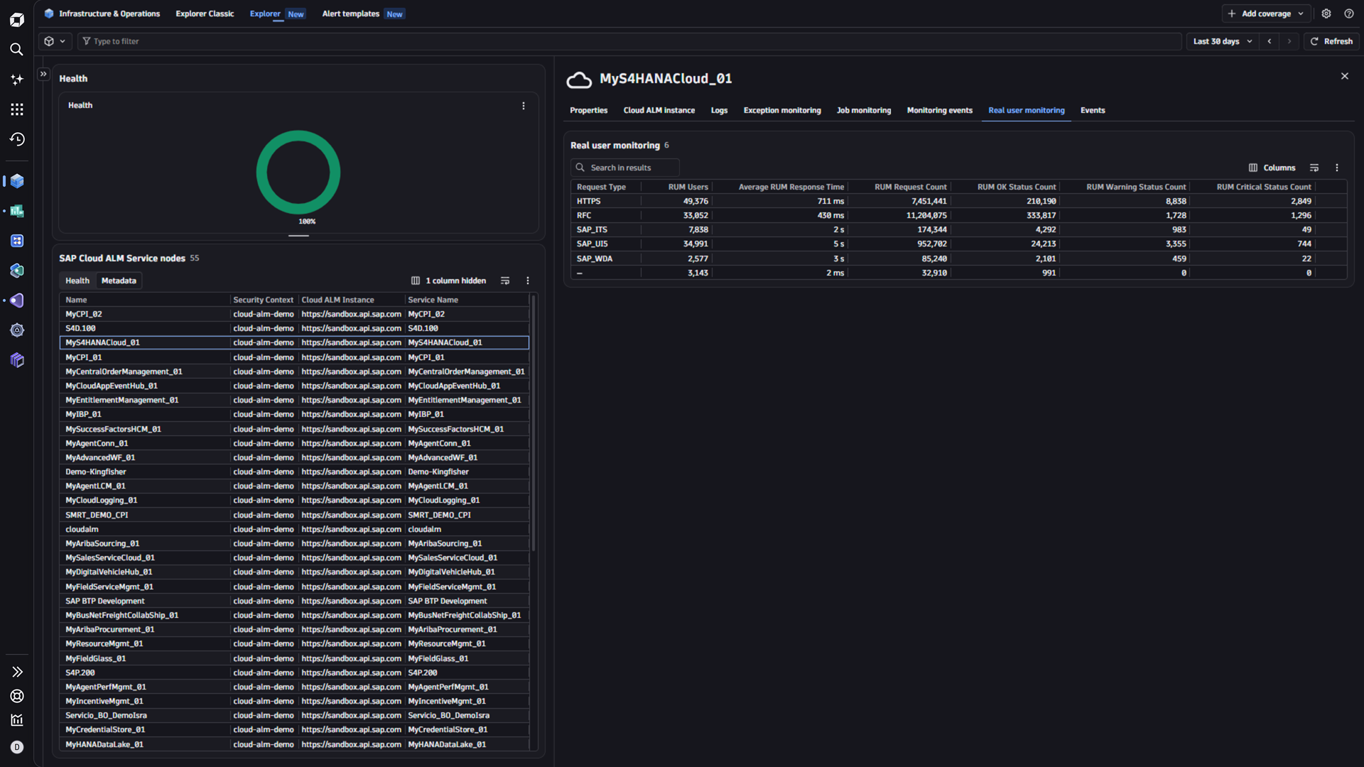
Task: Expand the collapsed side panel with the double arrow
Action: pyautogui.click(x=43, y=74)
